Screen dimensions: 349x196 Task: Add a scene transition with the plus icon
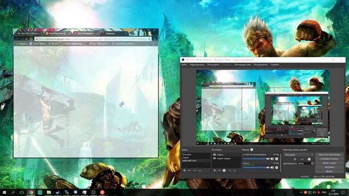pyautogui.click(x=295, y=159)
